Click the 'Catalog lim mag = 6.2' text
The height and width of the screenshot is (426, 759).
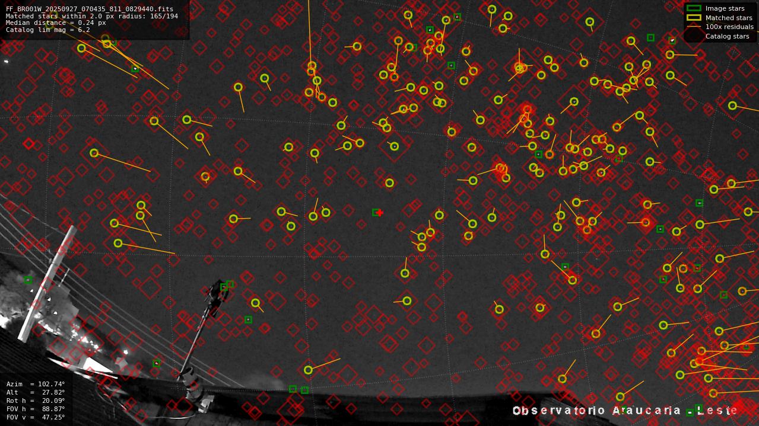[x=48, y=30]
